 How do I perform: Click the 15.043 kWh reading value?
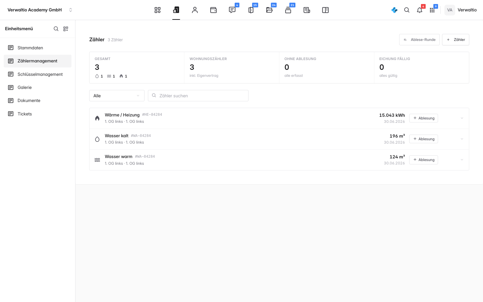[392, 115]
